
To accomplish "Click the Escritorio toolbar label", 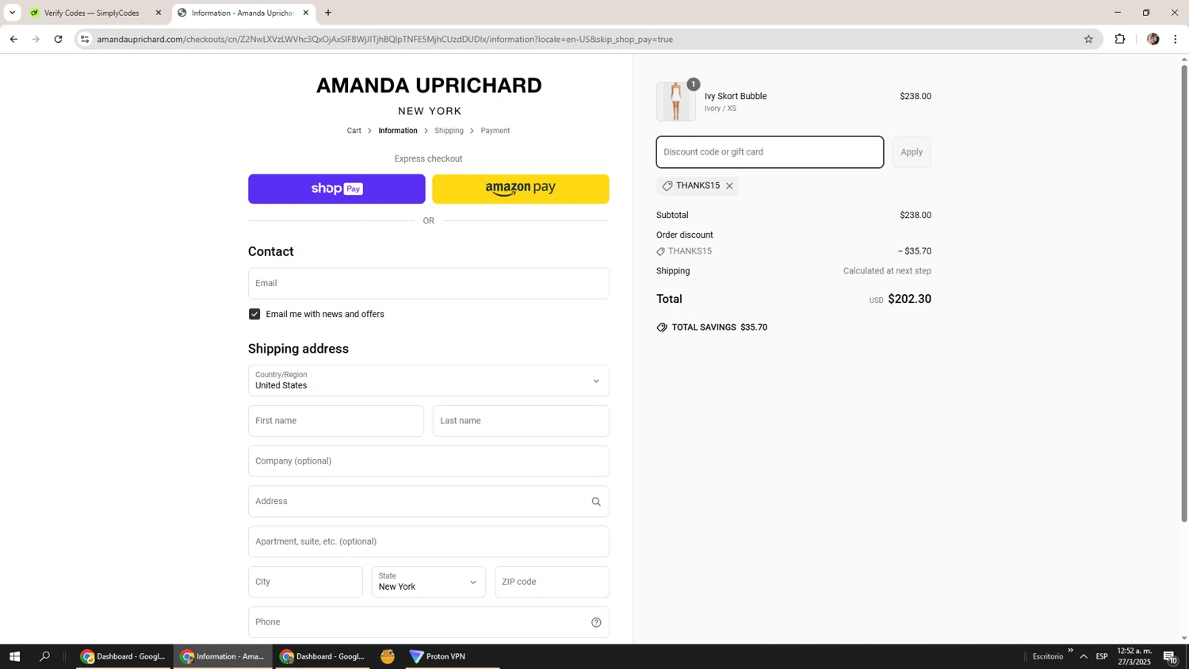I will [x=1048, y=656].
